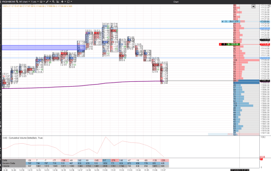Open the M1 chart timeframe dropdown
271x171 pixels.
[24, 2]
